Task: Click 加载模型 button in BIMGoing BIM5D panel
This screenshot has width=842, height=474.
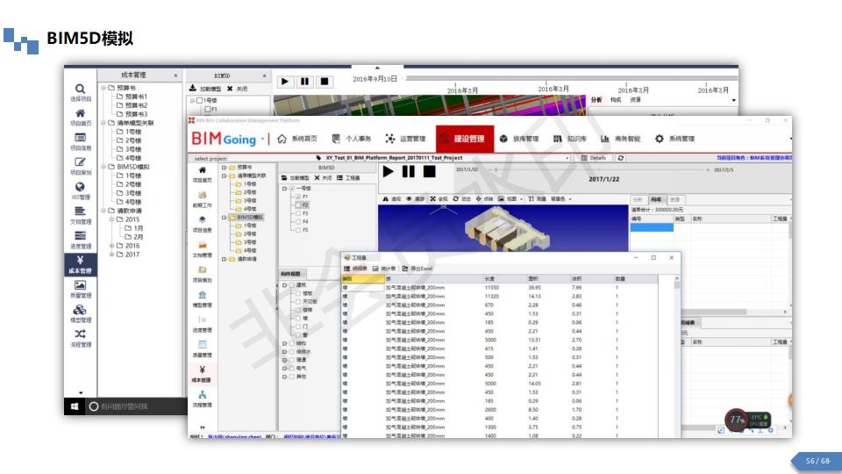Action: [x=296, y=178]
